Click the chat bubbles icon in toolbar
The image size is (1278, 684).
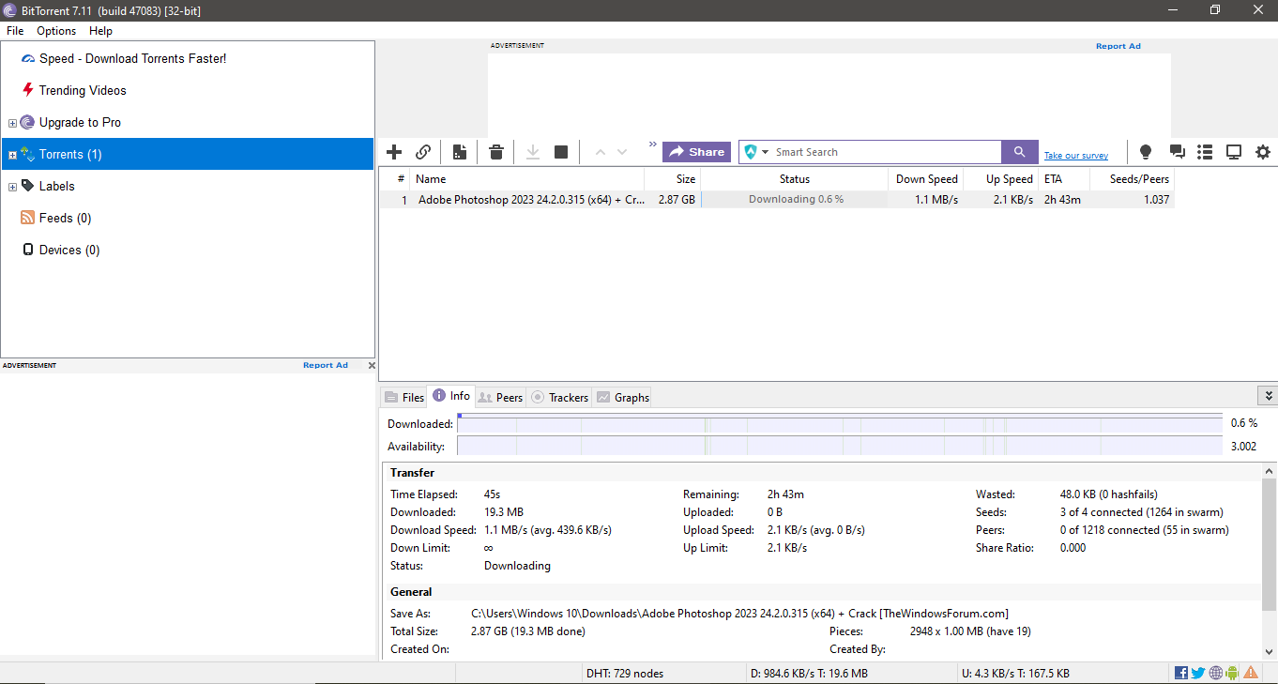click(x=1177, y=152)
